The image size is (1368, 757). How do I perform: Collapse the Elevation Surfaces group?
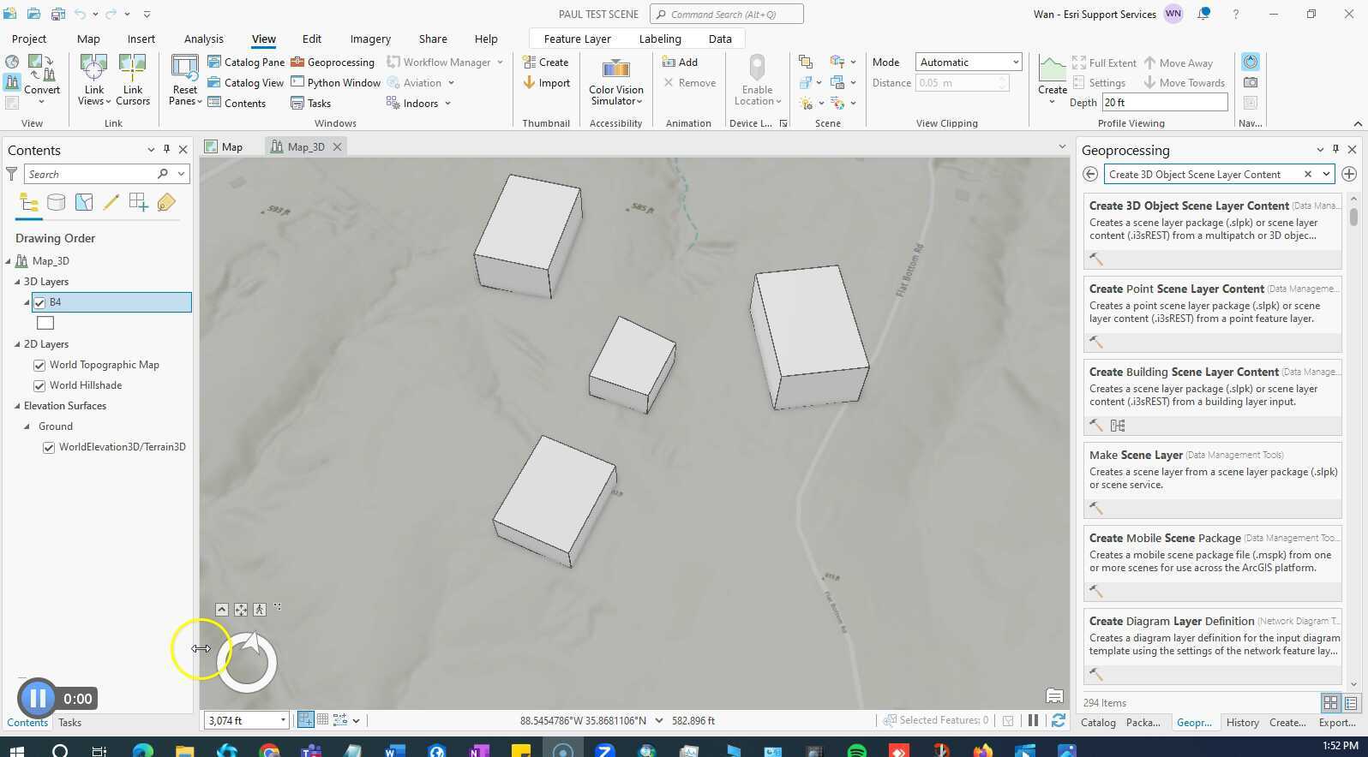tap(17, 406)
